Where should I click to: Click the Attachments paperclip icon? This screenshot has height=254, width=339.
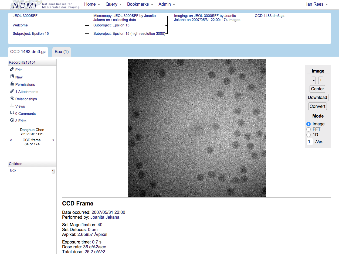click(x=12, y=91)
